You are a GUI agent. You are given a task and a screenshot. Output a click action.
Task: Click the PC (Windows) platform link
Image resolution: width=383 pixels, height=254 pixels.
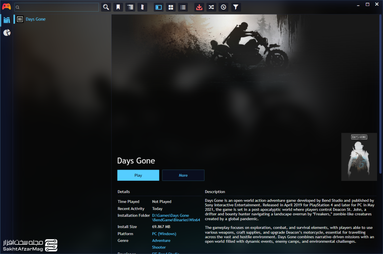[x=164, y=234]
